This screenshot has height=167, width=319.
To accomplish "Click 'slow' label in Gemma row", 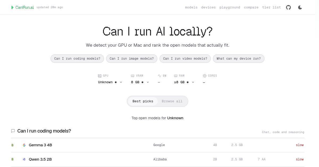I will click(x=300, y=145).
